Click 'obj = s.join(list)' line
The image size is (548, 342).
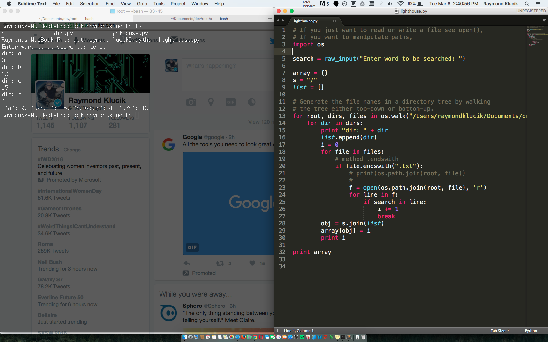click(352, 223)
